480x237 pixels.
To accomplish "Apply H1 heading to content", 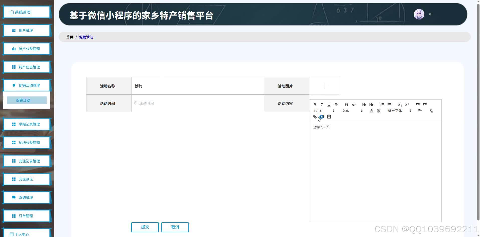I will click(x=364, y=105).
